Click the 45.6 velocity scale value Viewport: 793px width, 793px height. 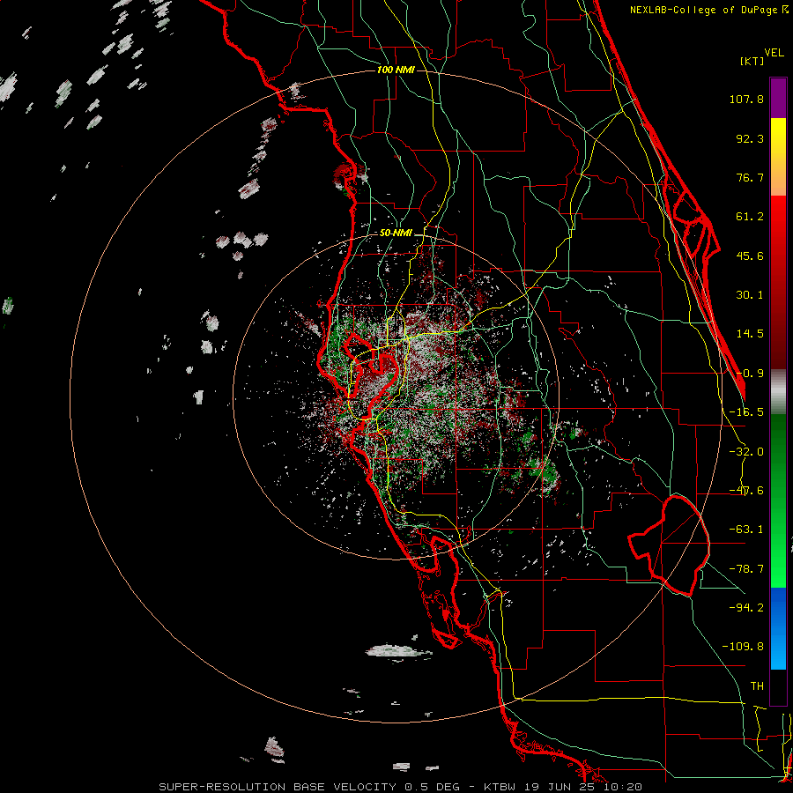coord(750,256)
